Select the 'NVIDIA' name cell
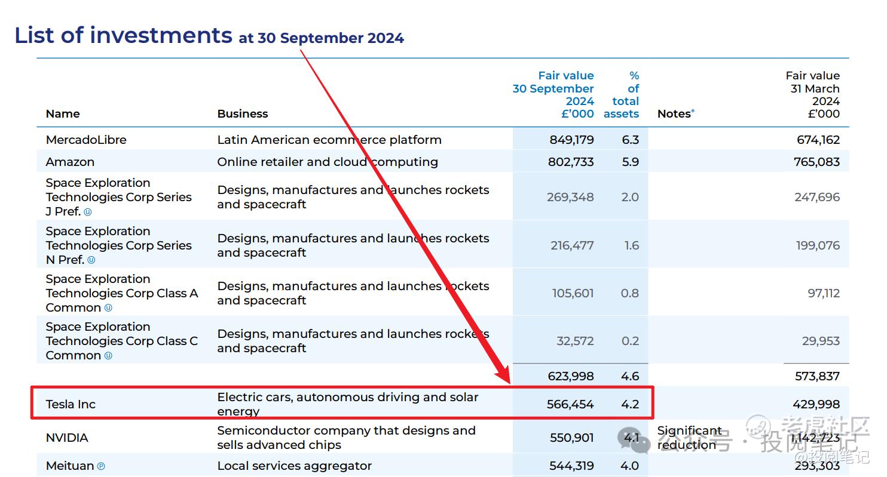This screenshot has width=887, height=477. 67,438
